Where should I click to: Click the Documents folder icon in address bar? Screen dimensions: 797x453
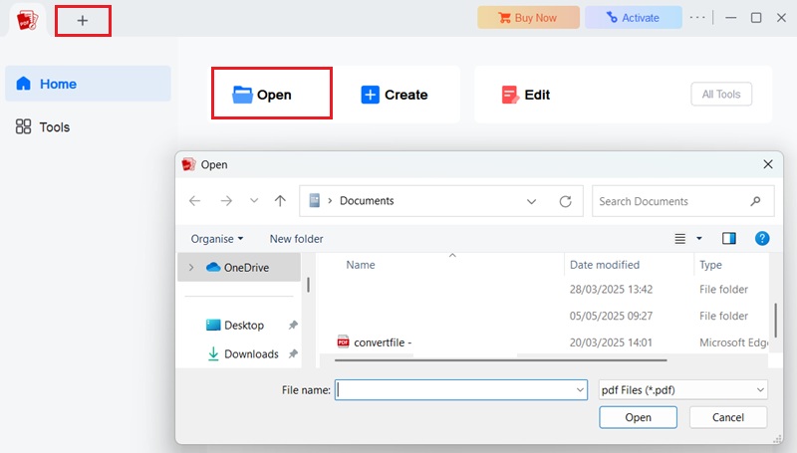coord(315,200)
